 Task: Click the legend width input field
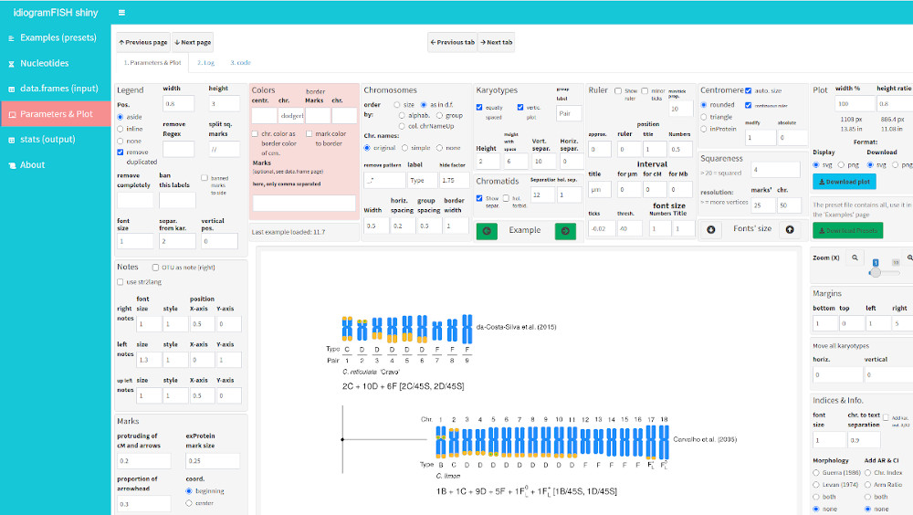[177, 104]
